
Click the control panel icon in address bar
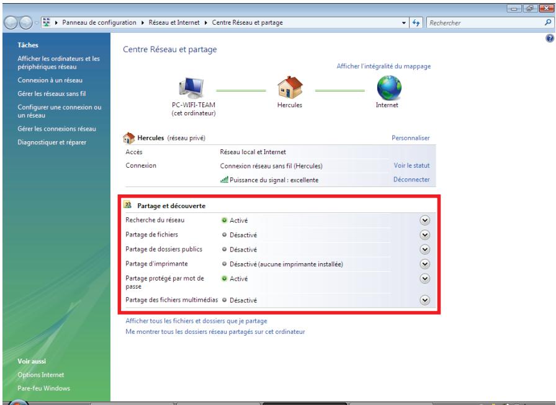[47, 22]
